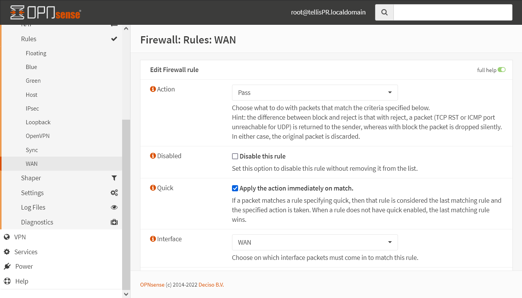
Task: Select OpenVPN rules in sidebar
Action: pos(37,136)
